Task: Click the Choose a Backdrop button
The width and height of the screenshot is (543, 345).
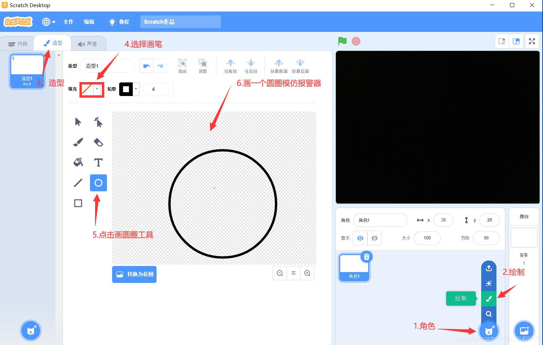Action: coord(524,330)
